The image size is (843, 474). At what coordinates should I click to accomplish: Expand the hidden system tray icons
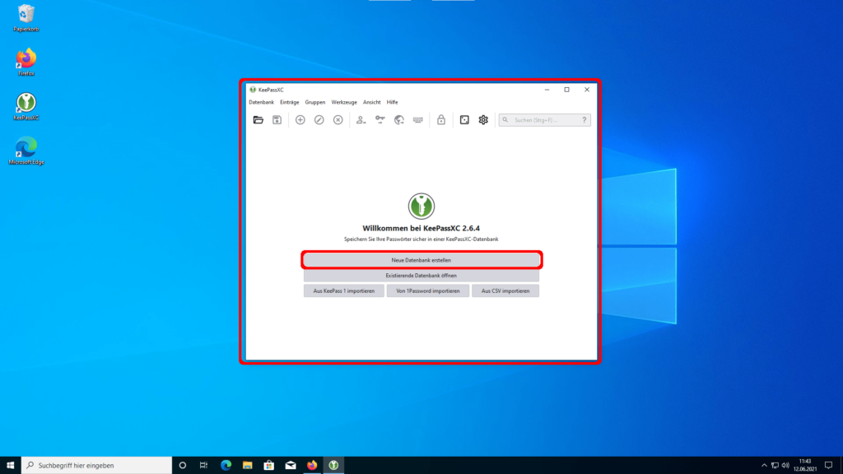pos(764,466)
